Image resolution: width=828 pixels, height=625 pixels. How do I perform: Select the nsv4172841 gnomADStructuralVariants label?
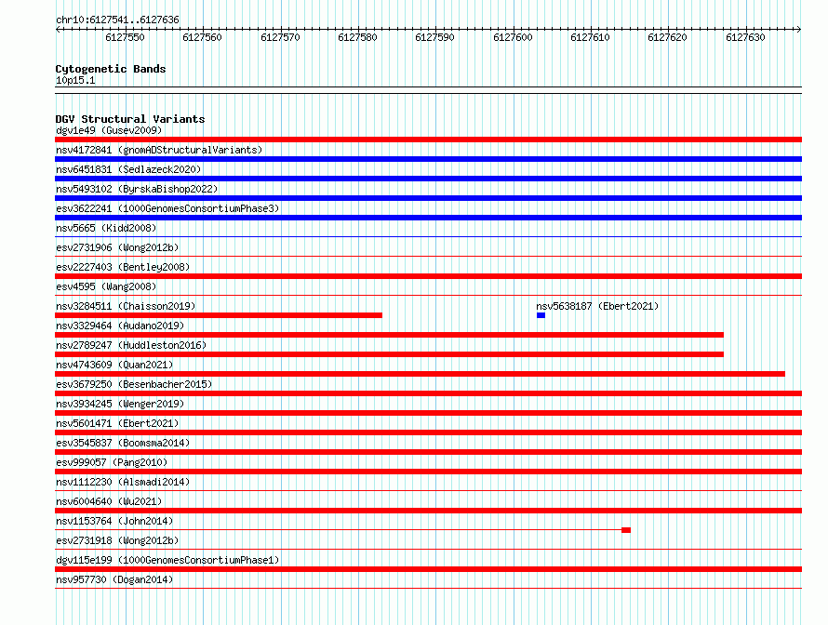click(x=159, y=150)
